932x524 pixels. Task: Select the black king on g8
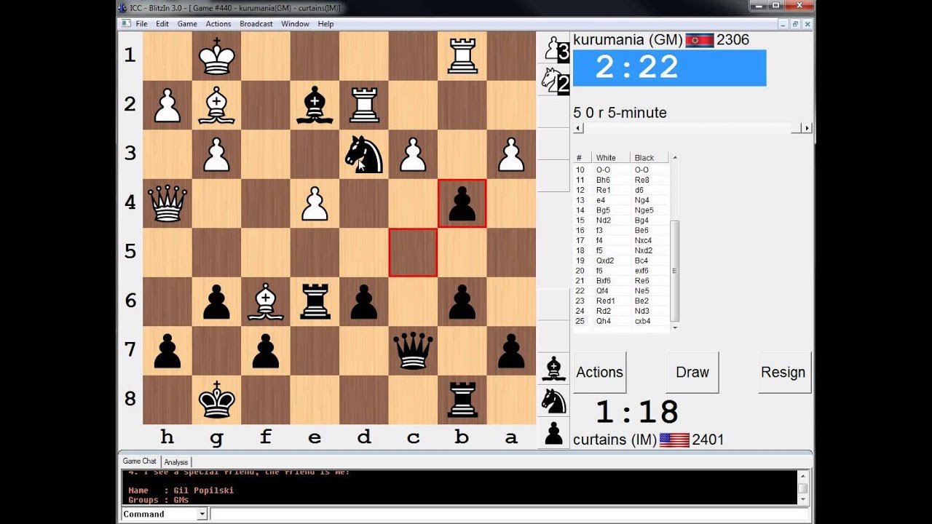point(217,400)
